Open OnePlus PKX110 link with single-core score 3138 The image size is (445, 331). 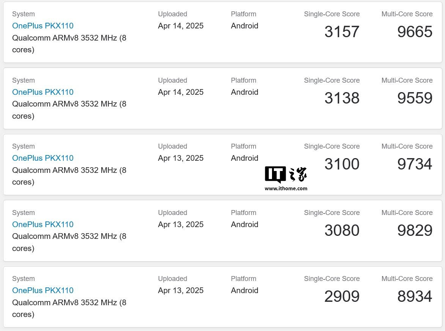click(43, 92)
